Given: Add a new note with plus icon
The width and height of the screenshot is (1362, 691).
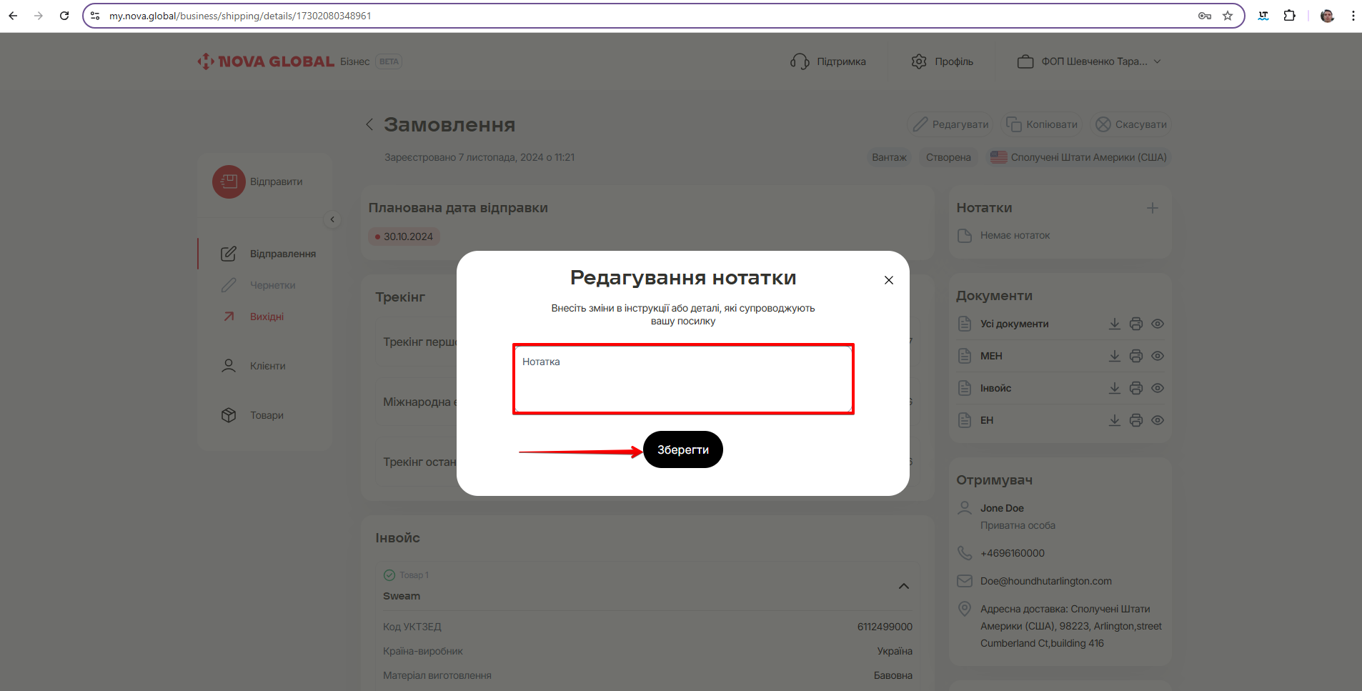Looking at the screenshot, I should (x=1152, y=208).
